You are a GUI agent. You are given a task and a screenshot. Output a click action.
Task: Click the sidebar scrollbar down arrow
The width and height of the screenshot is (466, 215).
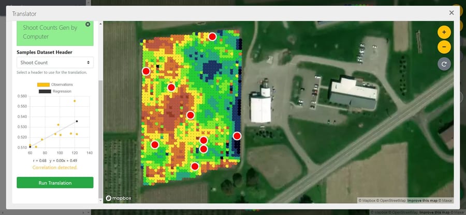[x=100, y=201]
